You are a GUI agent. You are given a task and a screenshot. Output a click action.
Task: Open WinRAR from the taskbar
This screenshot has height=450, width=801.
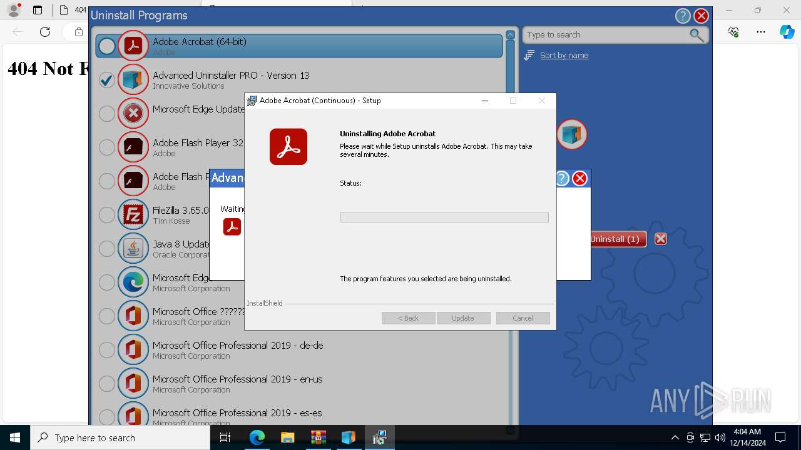[318, 437]
